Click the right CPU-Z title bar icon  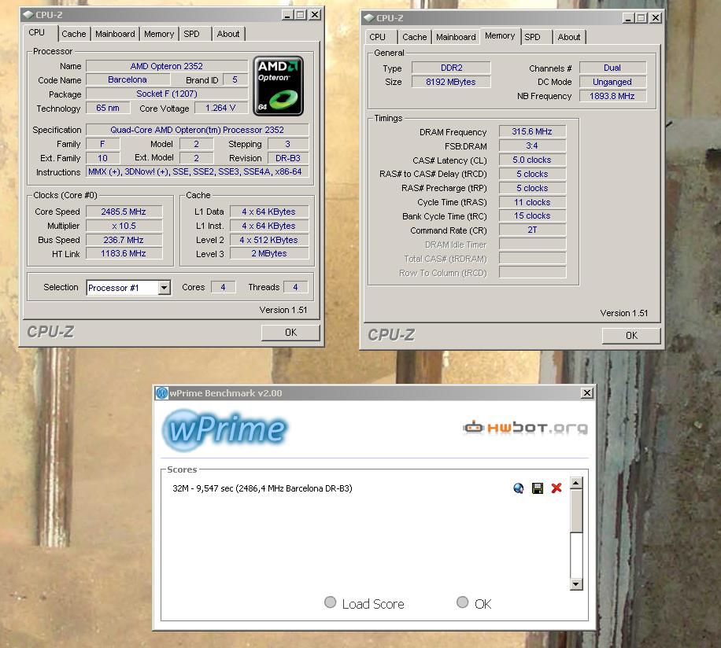pyautogui.click(x=369, y=18)
